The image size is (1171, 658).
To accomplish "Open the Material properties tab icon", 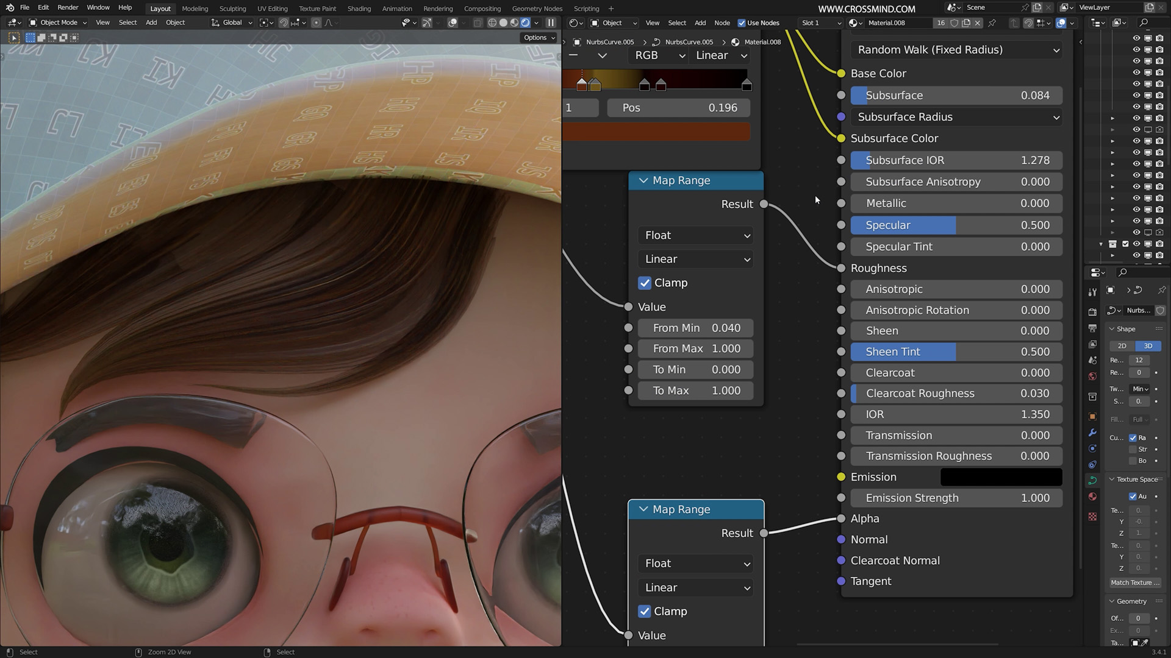I will point(1092,497).
